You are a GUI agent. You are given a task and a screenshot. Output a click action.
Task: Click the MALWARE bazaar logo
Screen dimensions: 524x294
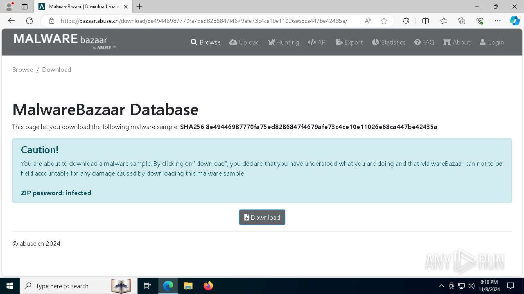pyautogui.click(x=65, y=42)
